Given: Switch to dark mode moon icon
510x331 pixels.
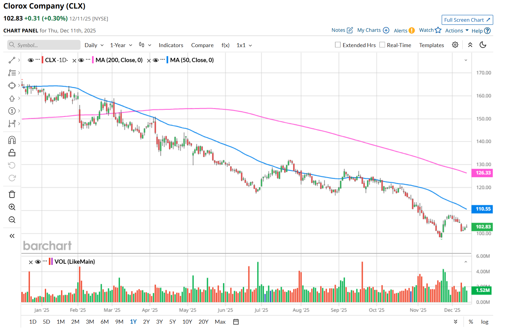Looking at the screenshot, I should click(x=483, y=45).
